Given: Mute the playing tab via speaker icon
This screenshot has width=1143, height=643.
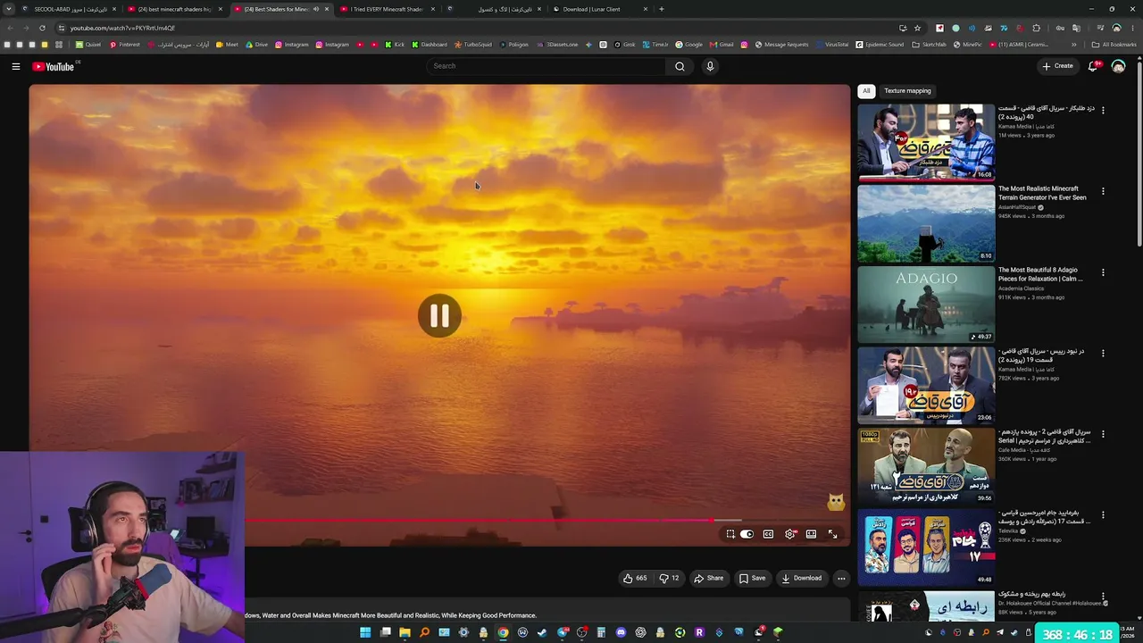Looking at the screenshot, I should (x=315, y=9).
